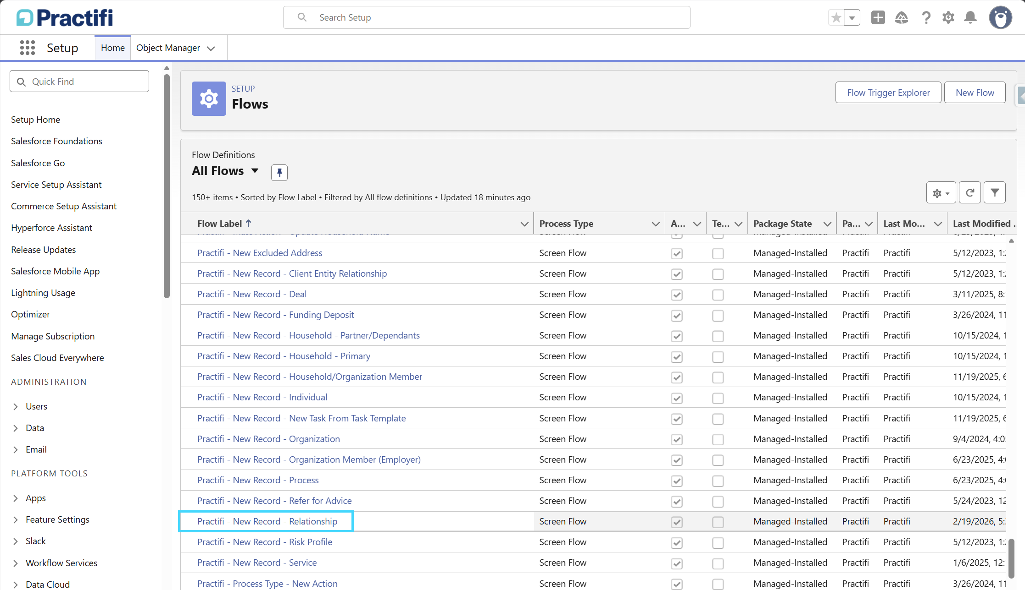The image size is (1025, 590).
Task: Toggle template checkbox for New Record - Process
Action: click(718, 481)
